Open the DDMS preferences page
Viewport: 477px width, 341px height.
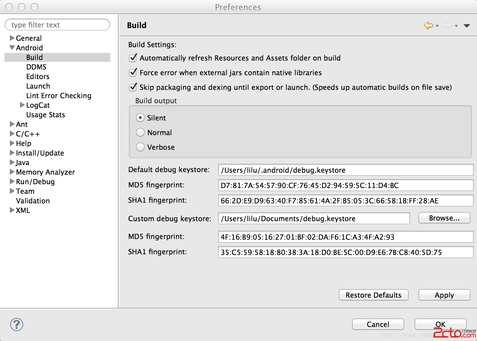coord(36,67)
